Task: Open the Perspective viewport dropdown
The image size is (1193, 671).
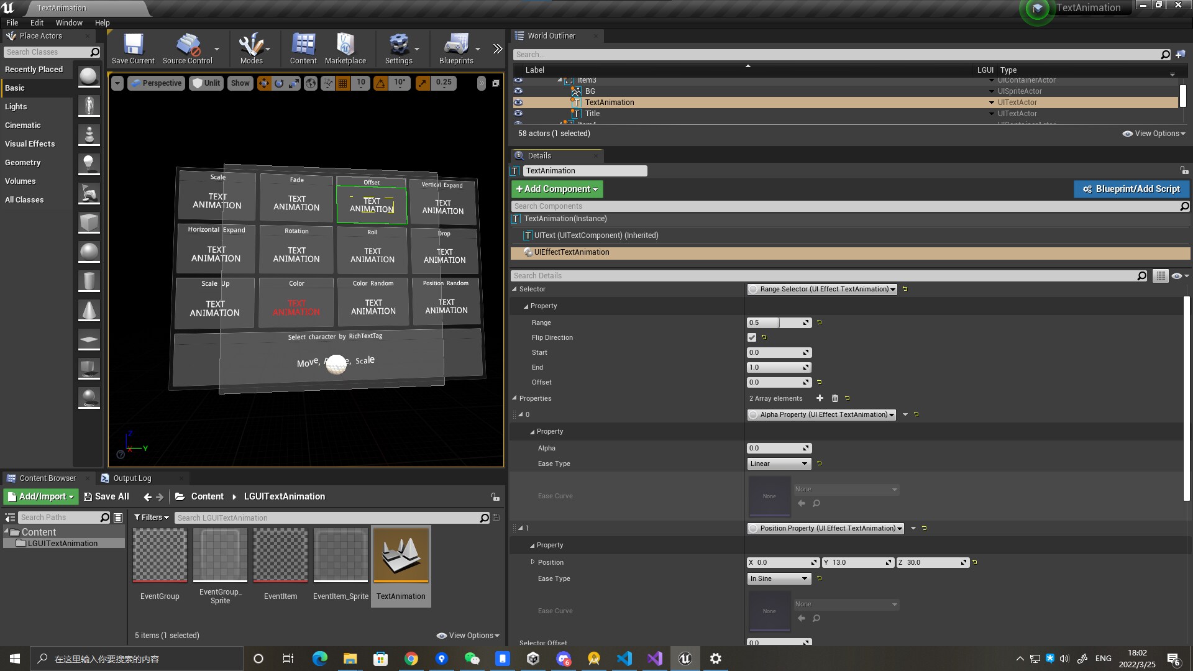Action: 156,83
